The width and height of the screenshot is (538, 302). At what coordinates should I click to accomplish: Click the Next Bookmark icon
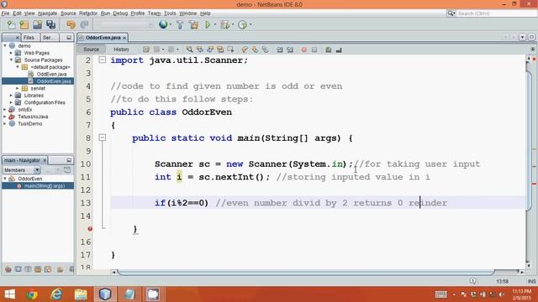(255, 49)
